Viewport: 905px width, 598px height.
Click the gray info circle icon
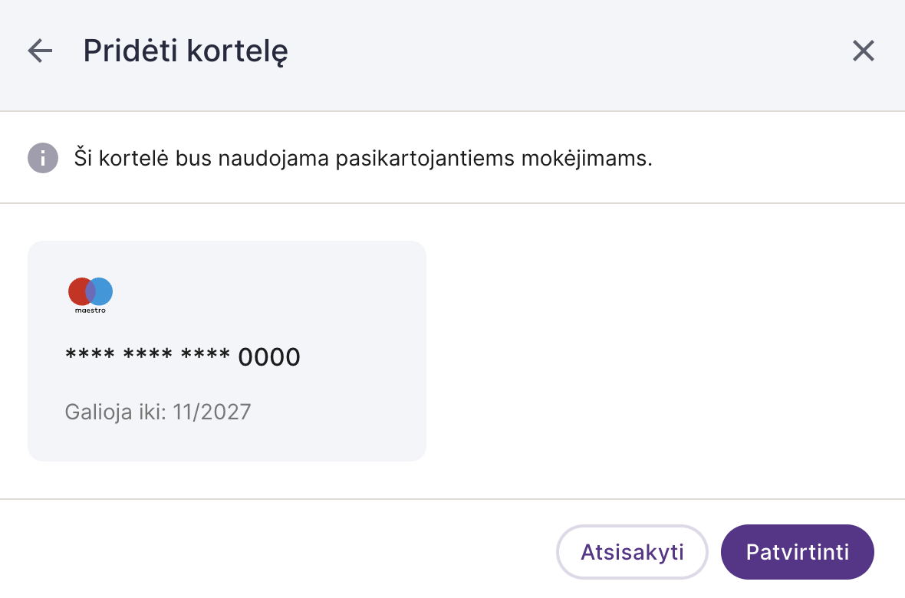pos(43,158)
